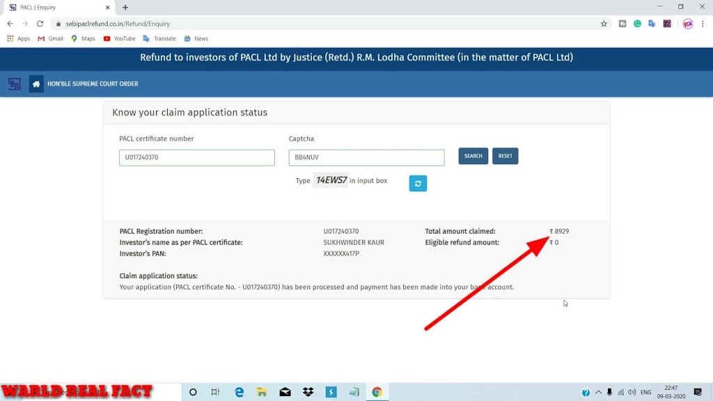Open the Translate bookmark

[x=159, y=39]
